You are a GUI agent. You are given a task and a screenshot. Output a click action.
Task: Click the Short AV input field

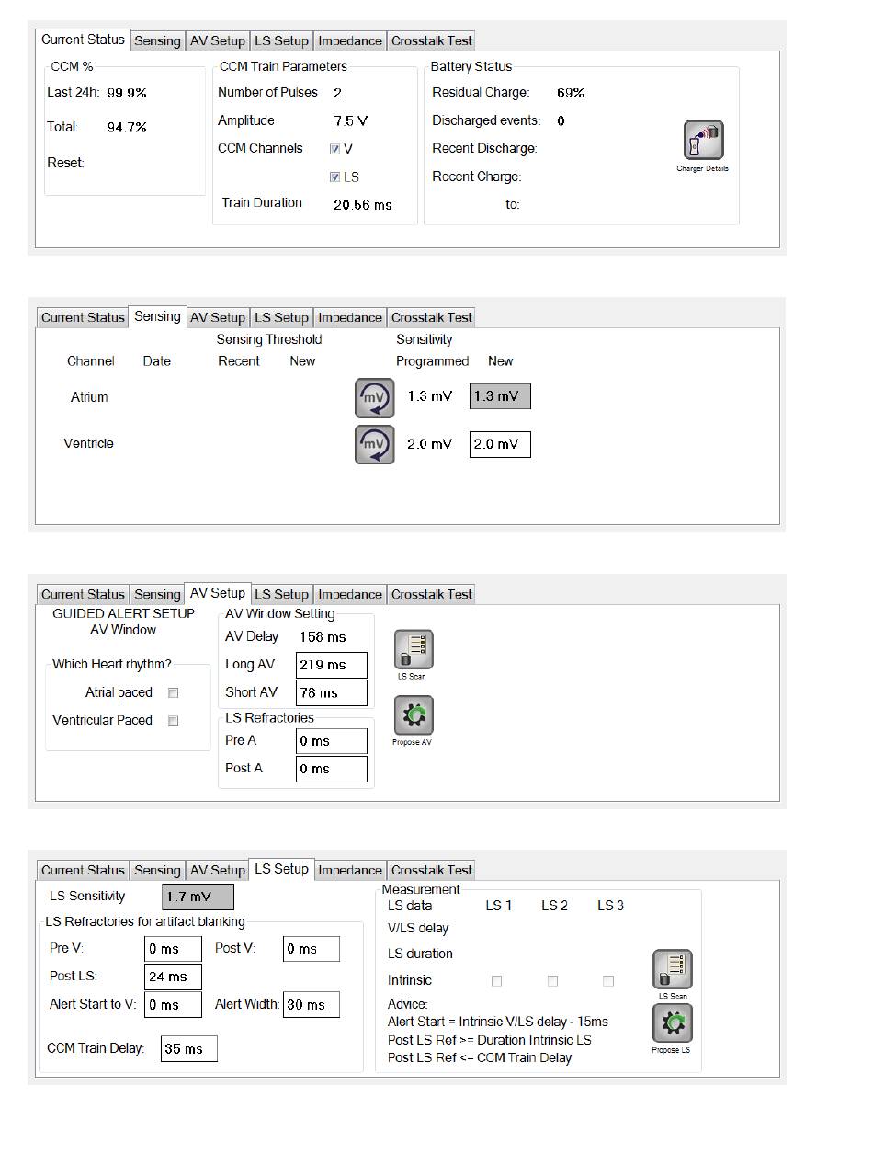pyautogui.click(x=332, y=693)
